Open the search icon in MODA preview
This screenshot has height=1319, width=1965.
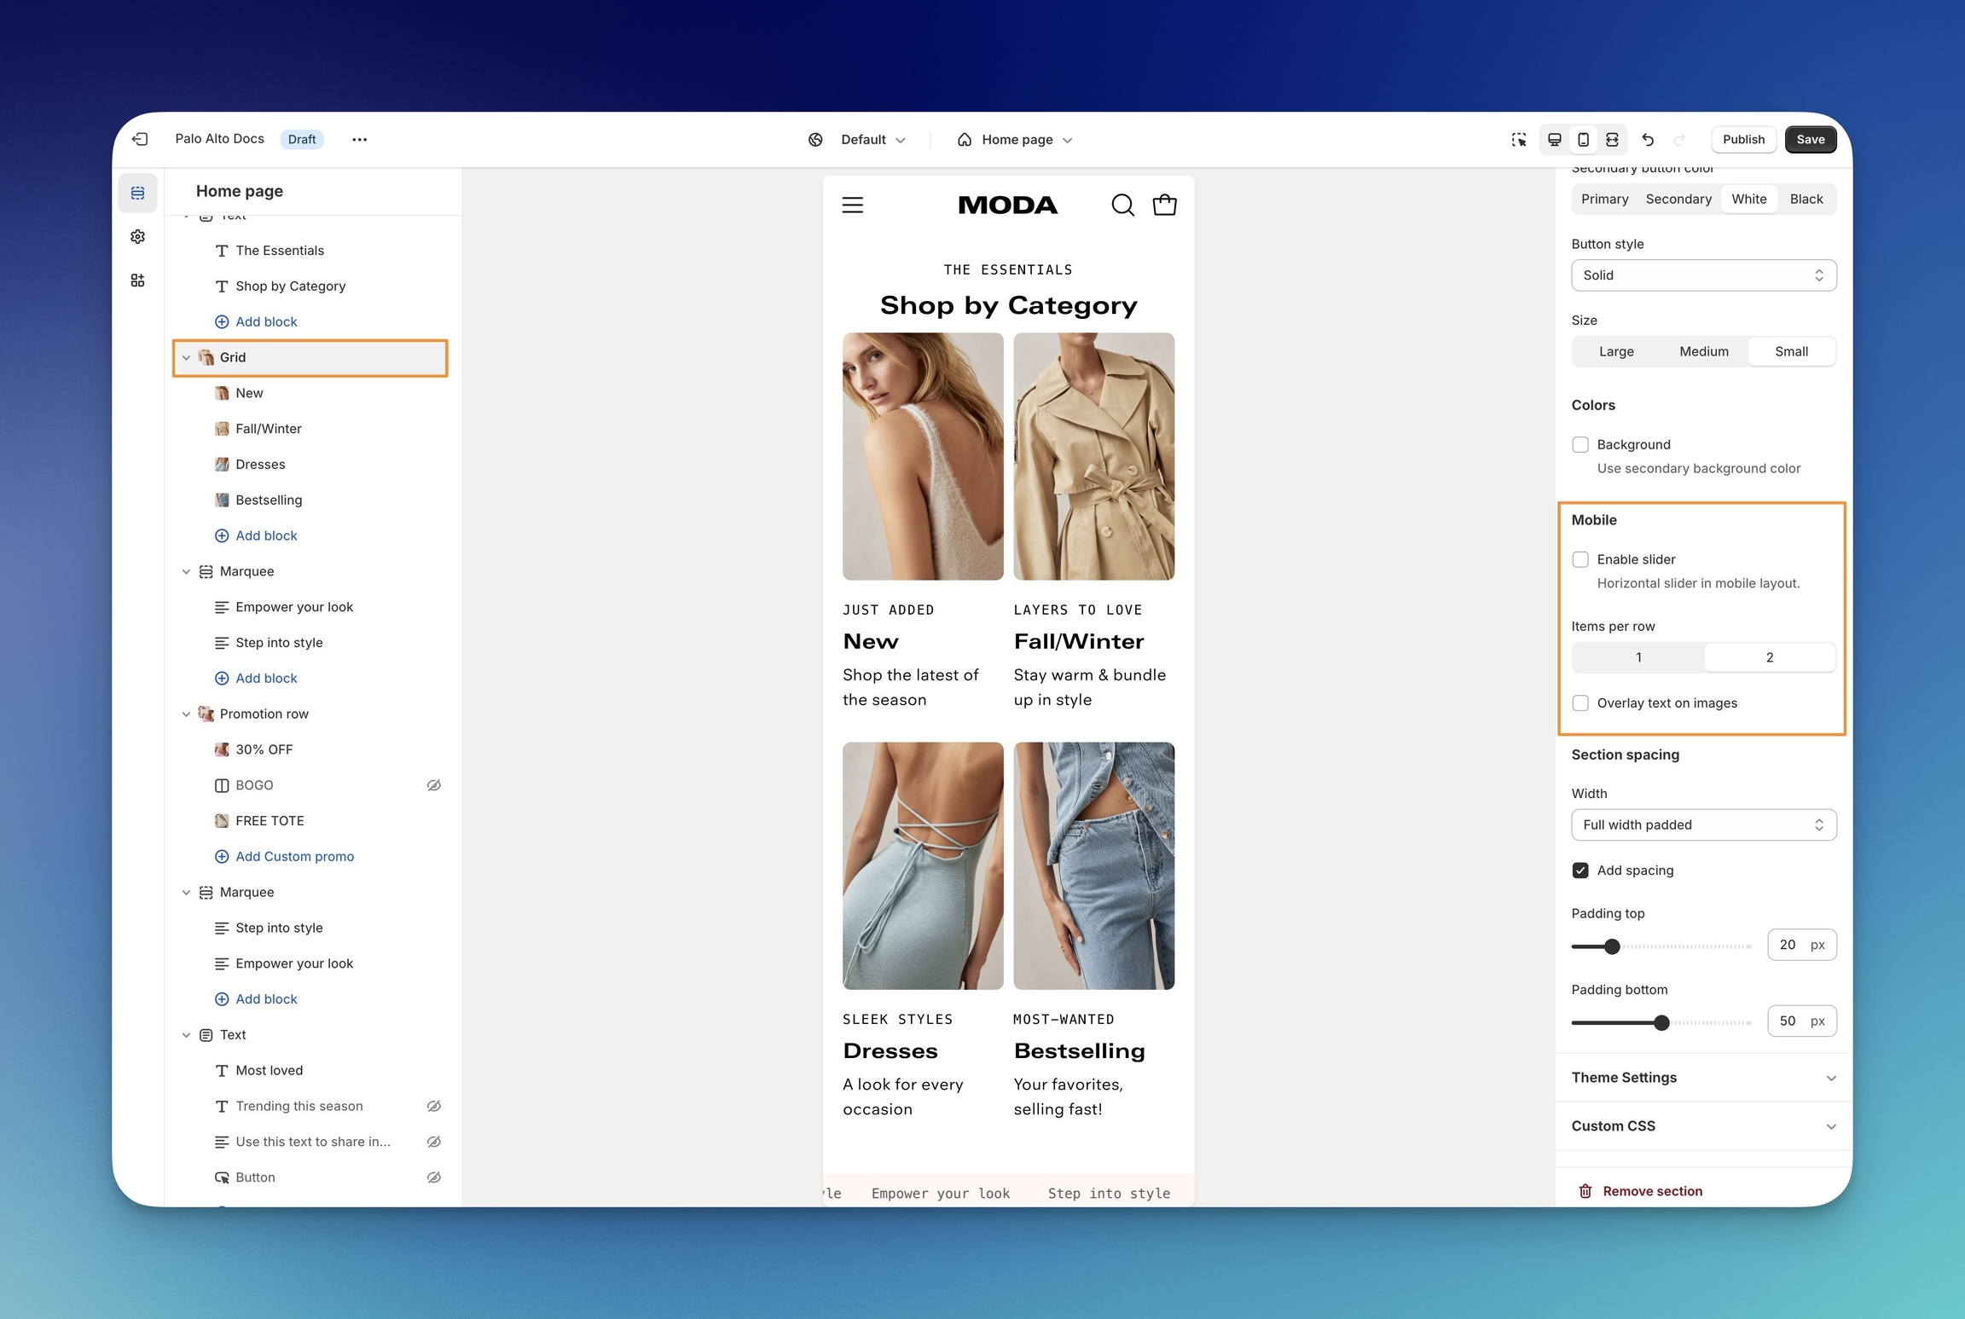click(x=1122, y=205)
